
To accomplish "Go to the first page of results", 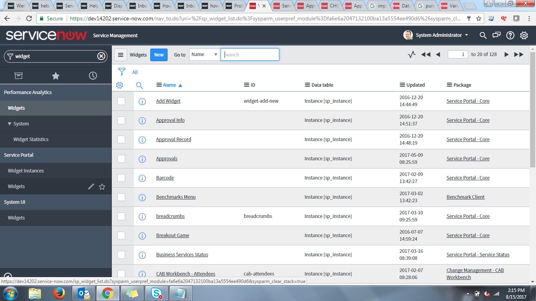I will tap(426, 54).
